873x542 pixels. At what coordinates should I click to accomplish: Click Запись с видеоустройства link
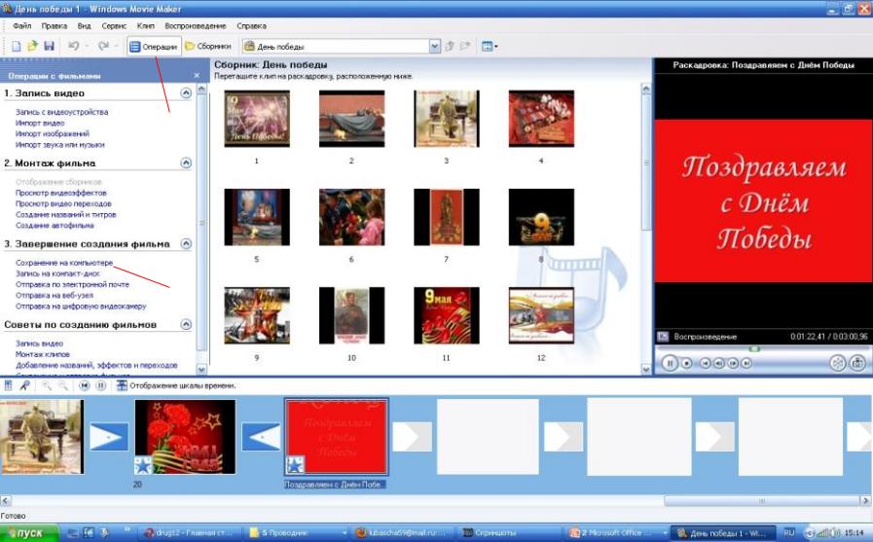pos(61,112)
